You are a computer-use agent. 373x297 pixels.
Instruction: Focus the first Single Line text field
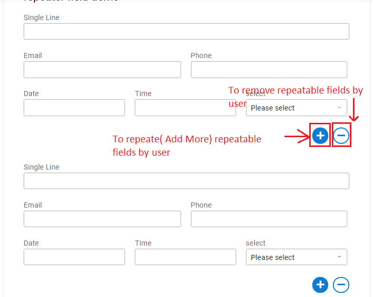186,31
